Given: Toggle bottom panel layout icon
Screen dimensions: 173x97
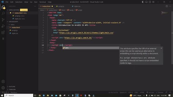Looking at the screenshot, I should pyautogui.click(x=147, y=2).
